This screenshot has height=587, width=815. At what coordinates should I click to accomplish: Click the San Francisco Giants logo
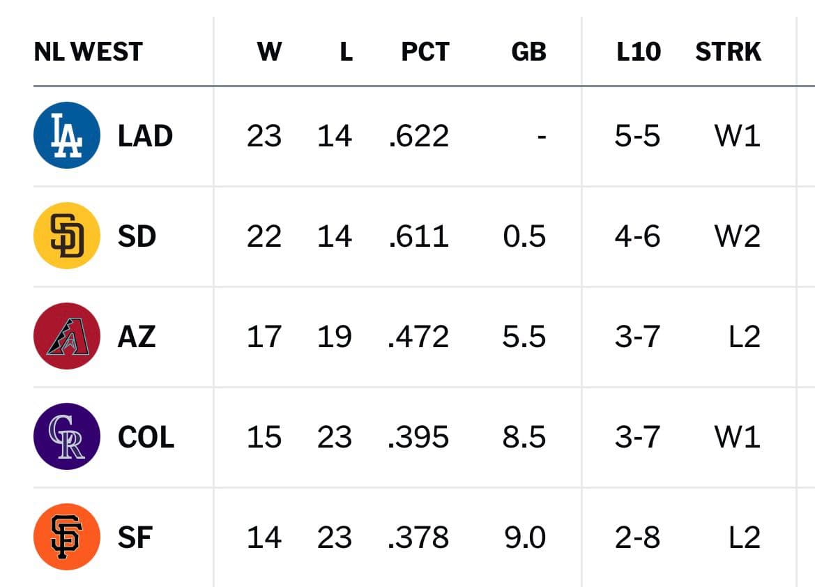66,537
